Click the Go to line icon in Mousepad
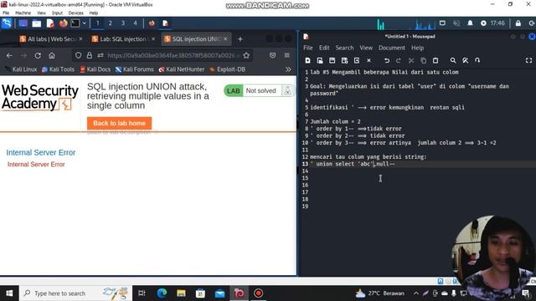This screenshot has height=301, width=536. 477,60
